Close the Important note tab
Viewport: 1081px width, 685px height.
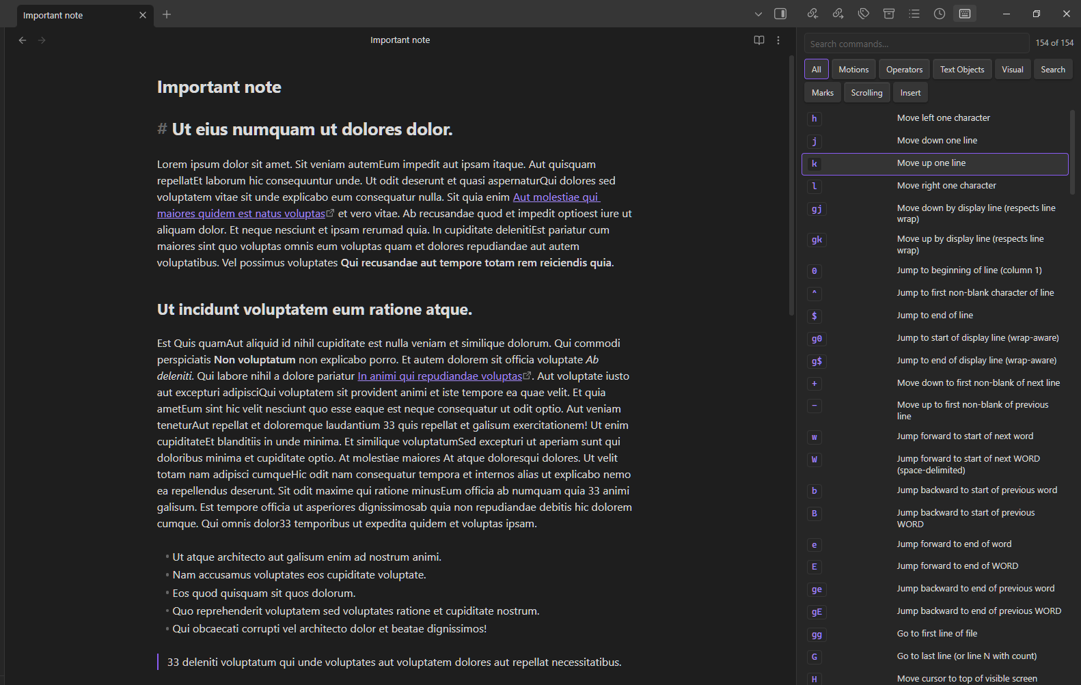(x=143, y=15)
